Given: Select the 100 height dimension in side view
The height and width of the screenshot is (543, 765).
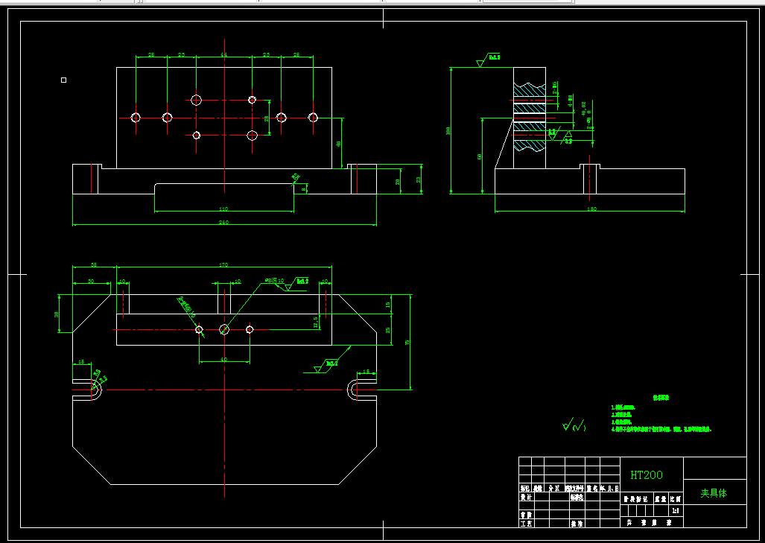Looking at the screenshot, I should pyautogui.click(x=448, y=131).
